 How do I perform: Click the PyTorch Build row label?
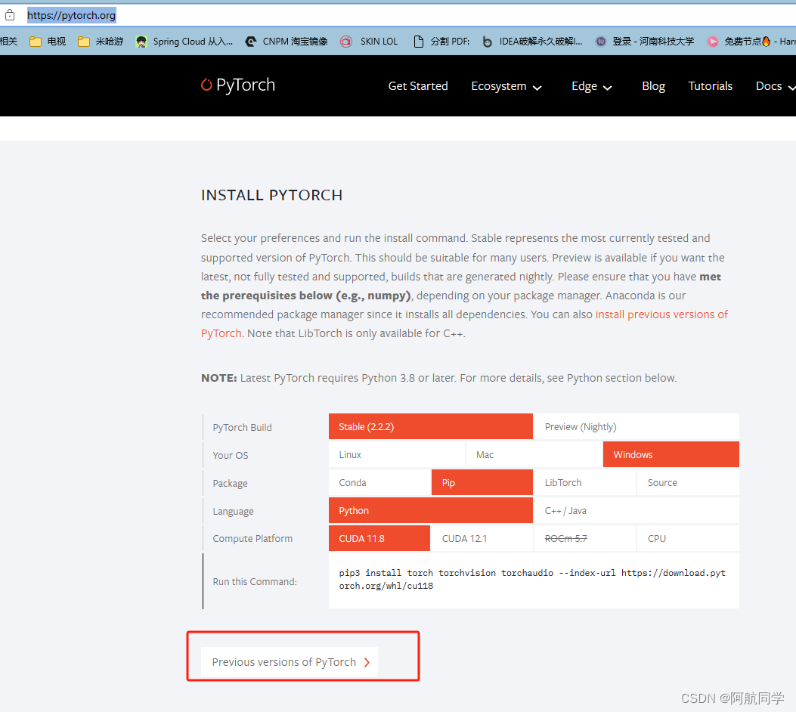coord(242,427)
